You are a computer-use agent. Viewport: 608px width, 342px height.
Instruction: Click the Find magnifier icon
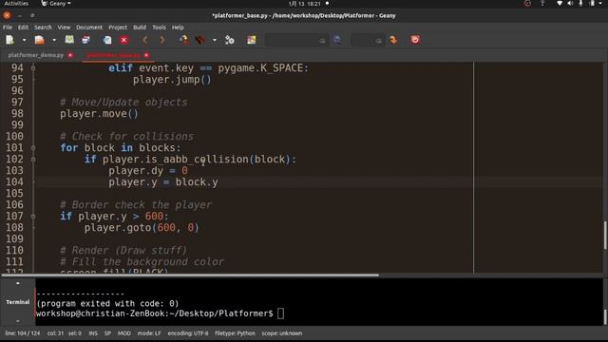pyautogui.click(x=337, y=40)
